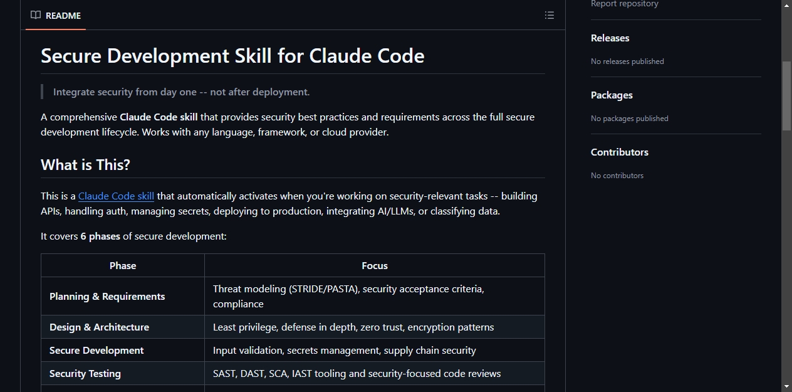Screen dimensions: 792x392
Task: Click the 'Phase' column header
Action: pyautogui.click(x=123, y=265)
